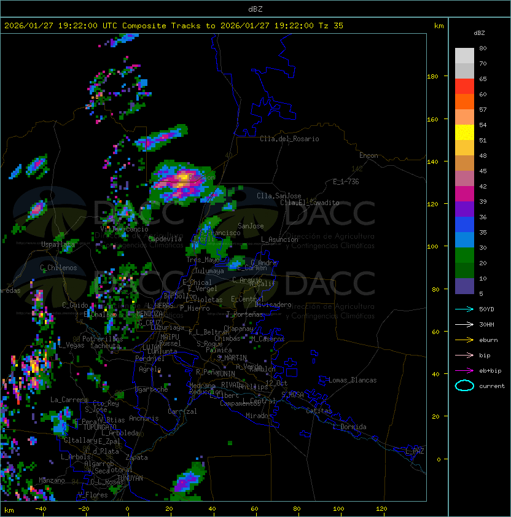Select the lightest gray swatch atop the dBZ scale
Image resolution: width=511 pixels, height=517 pixels.
pos(464,56)
